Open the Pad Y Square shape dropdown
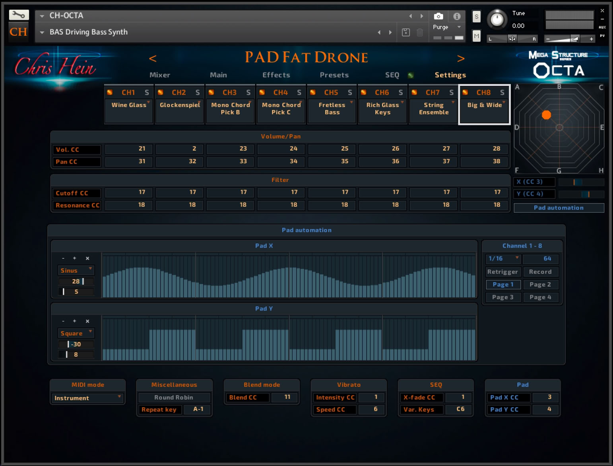This screenshot has width=613, height=466. point(76,333)
